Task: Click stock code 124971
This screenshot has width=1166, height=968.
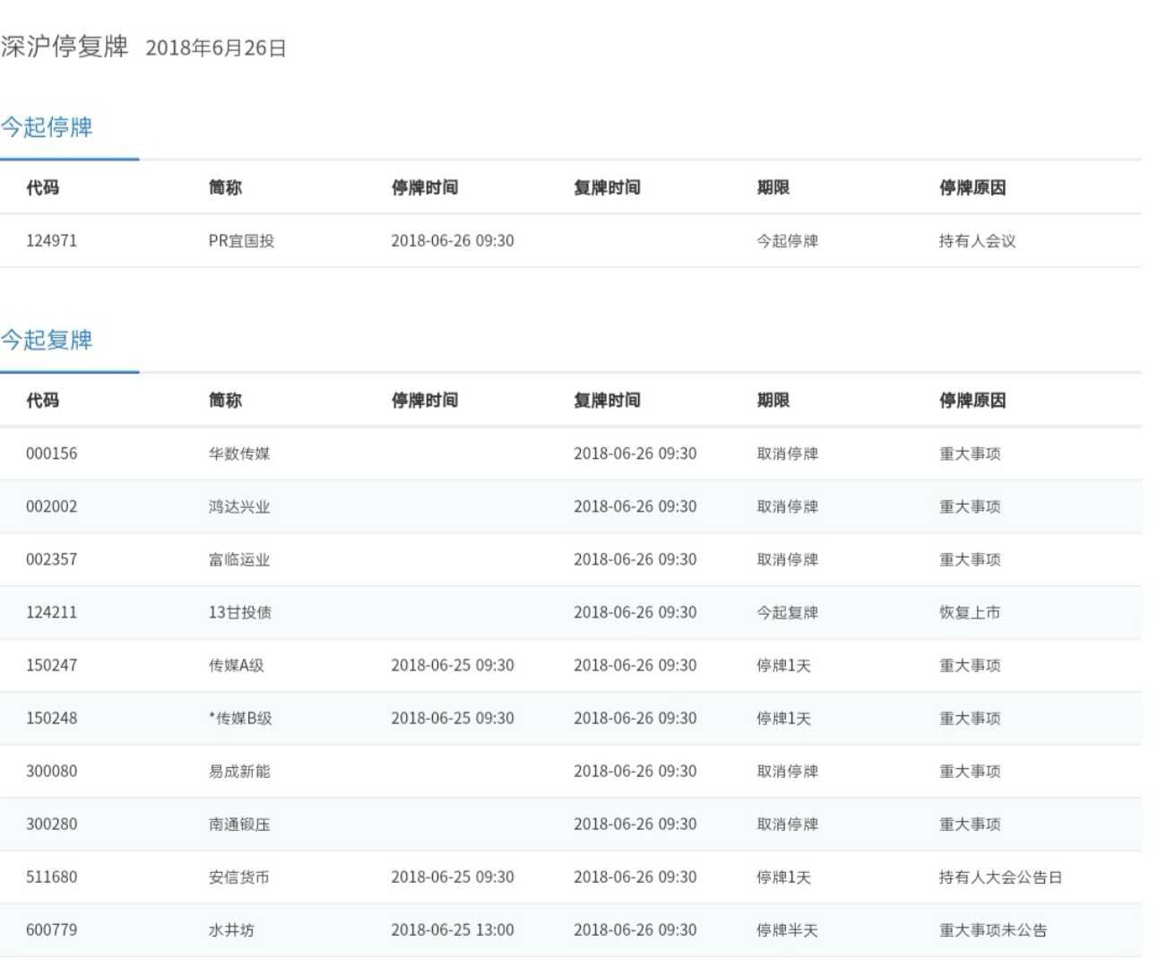Action: pyautogui.click(x=51, y=240)
